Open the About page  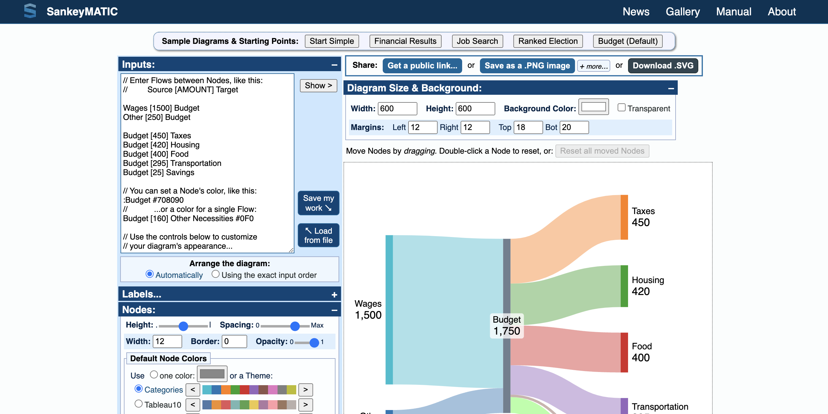tap(781, 12)
